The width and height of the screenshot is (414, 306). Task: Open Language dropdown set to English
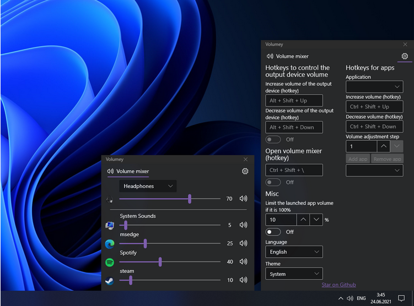click(294, 252)
